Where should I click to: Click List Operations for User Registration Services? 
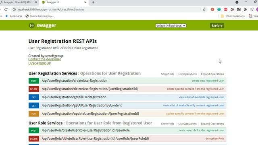[x=187, y=74]
